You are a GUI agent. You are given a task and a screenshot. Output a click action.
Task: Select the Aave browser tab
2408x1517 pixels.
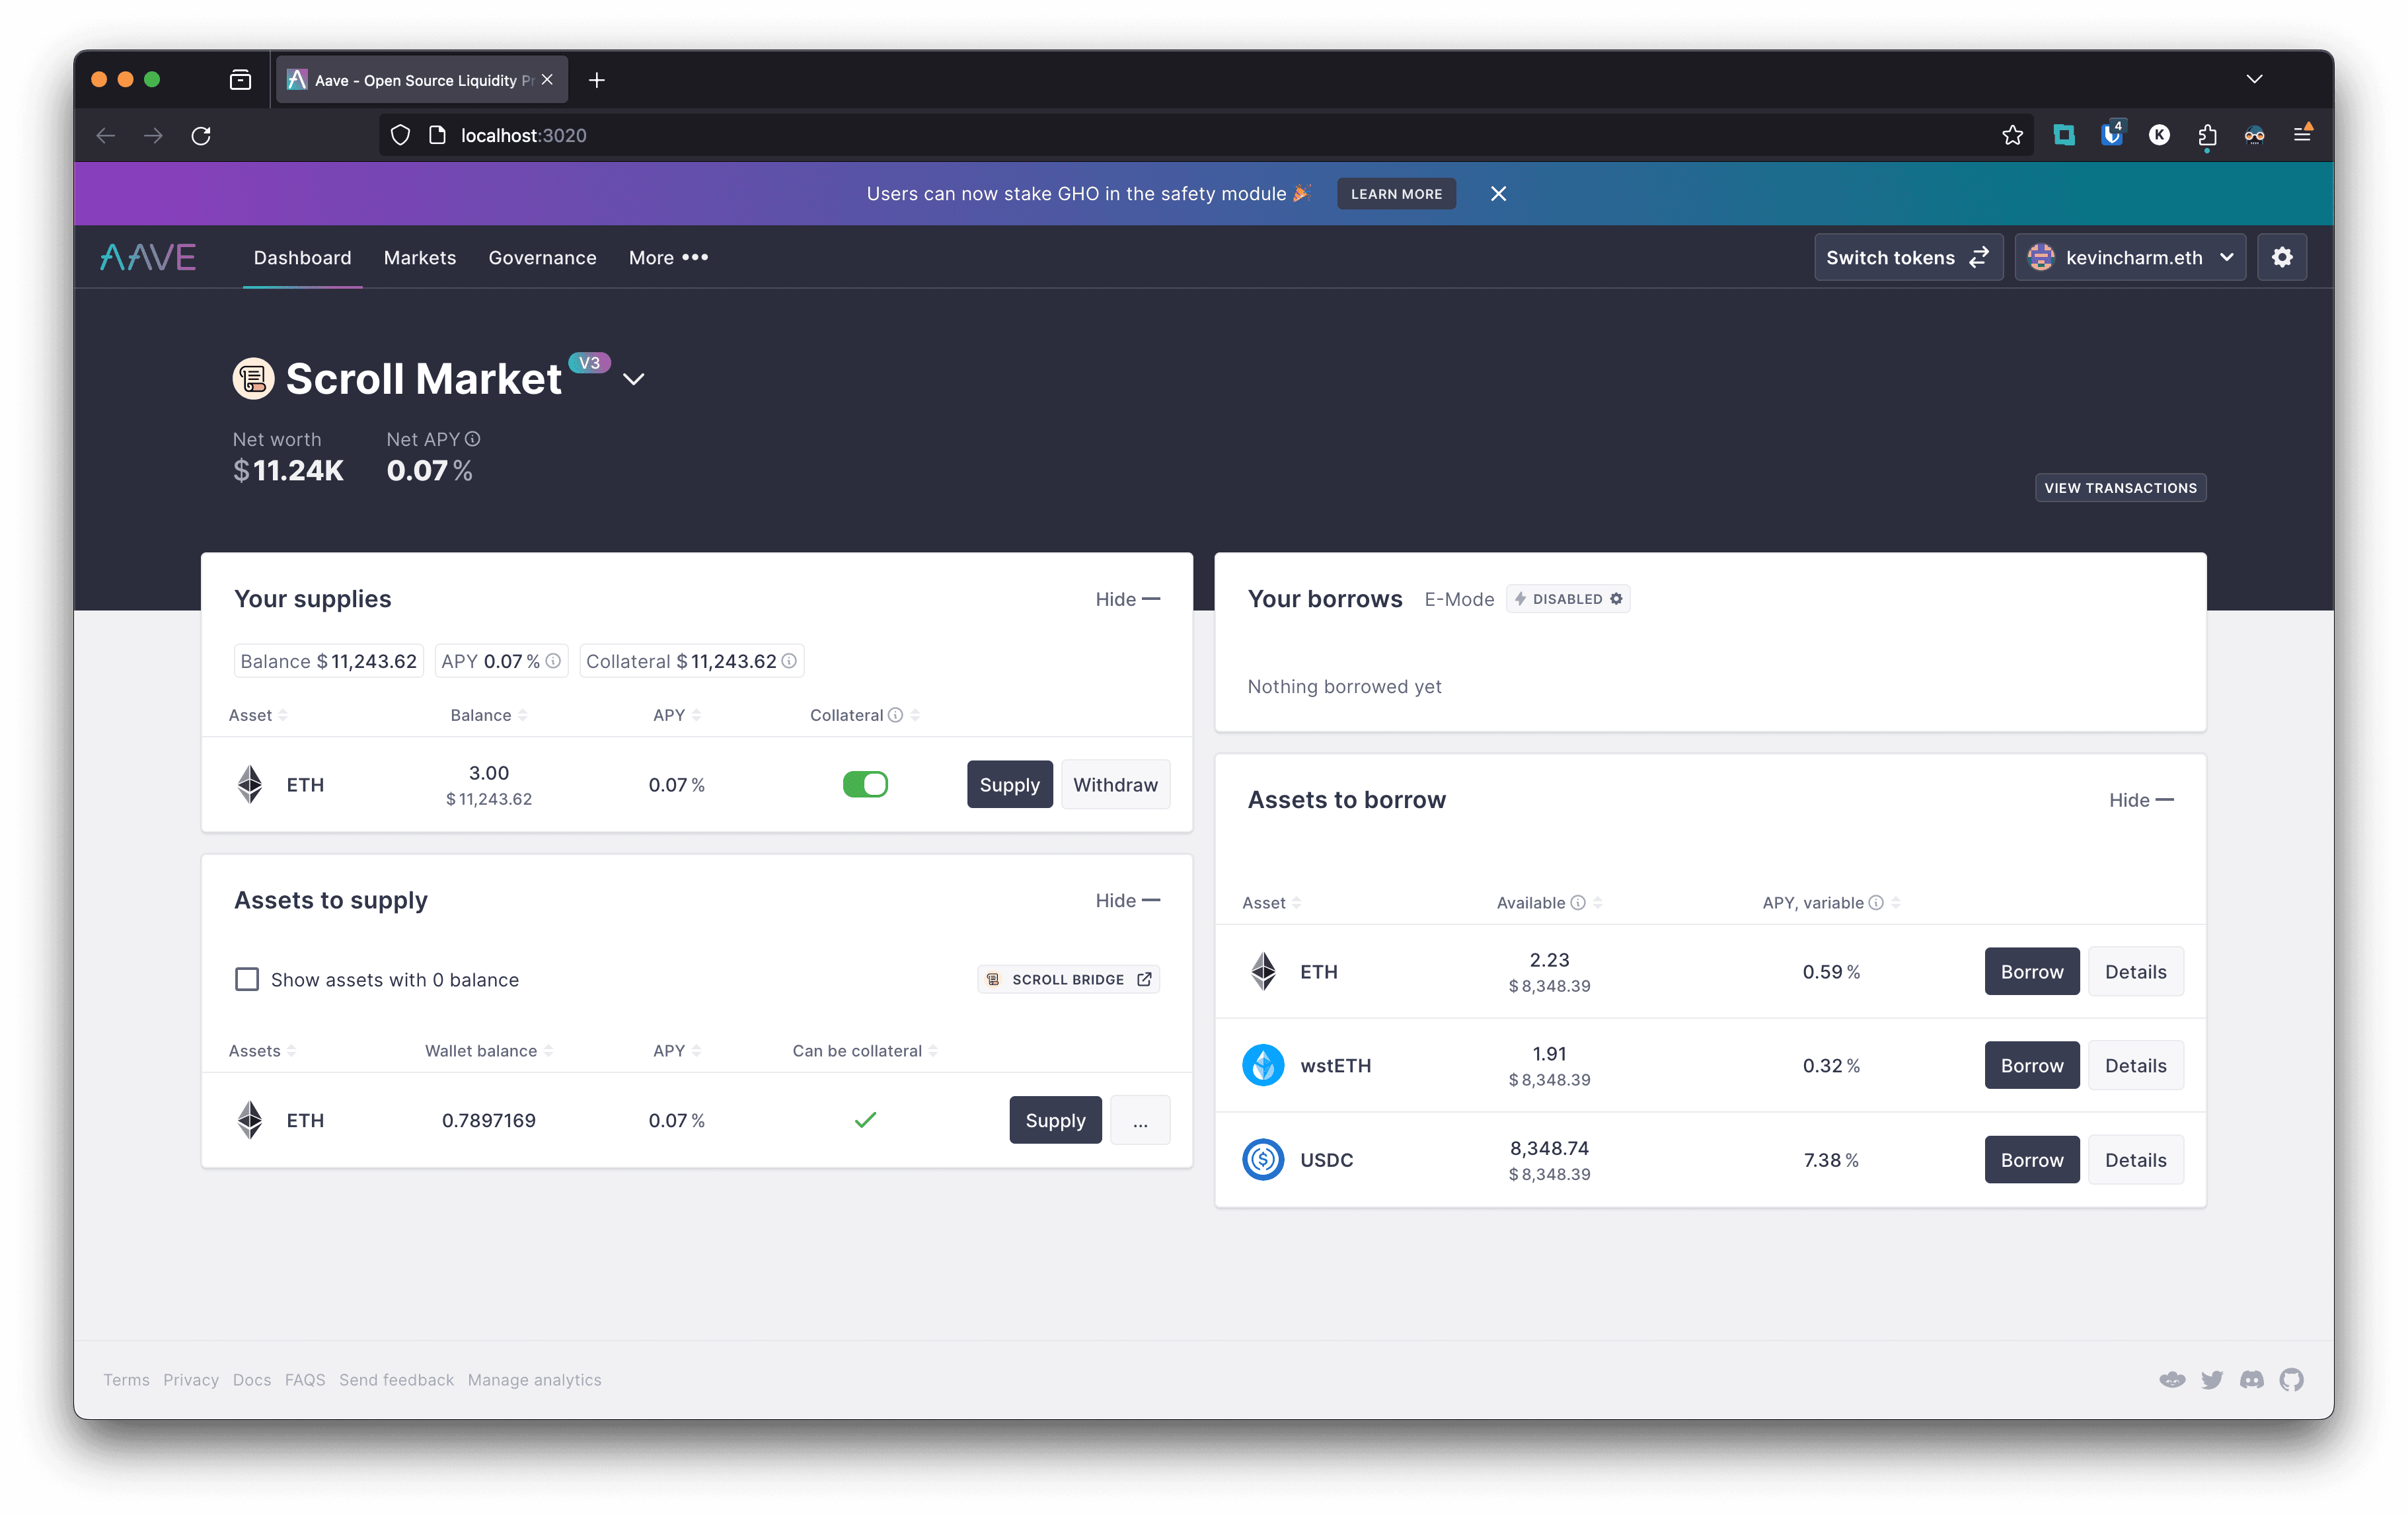(421, 80)
